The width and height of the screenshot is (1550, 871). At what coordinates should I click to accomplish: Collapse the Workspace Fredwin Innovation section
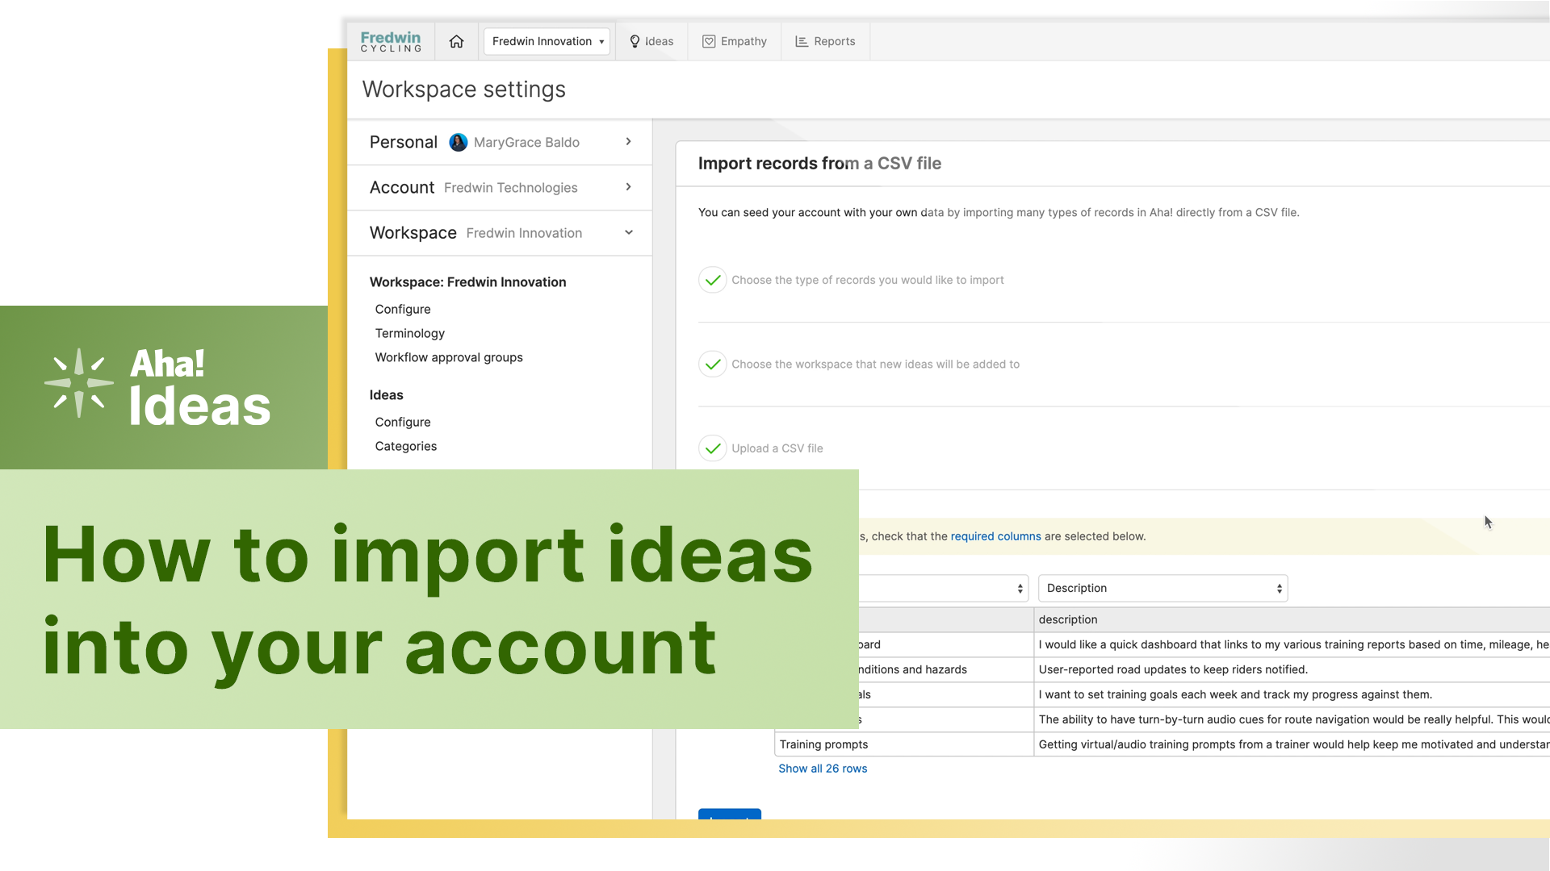[629, 232]
